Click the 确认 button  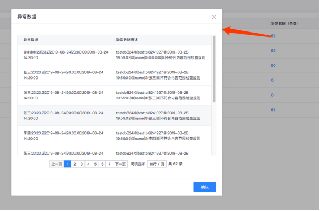(x=205, y=187)
